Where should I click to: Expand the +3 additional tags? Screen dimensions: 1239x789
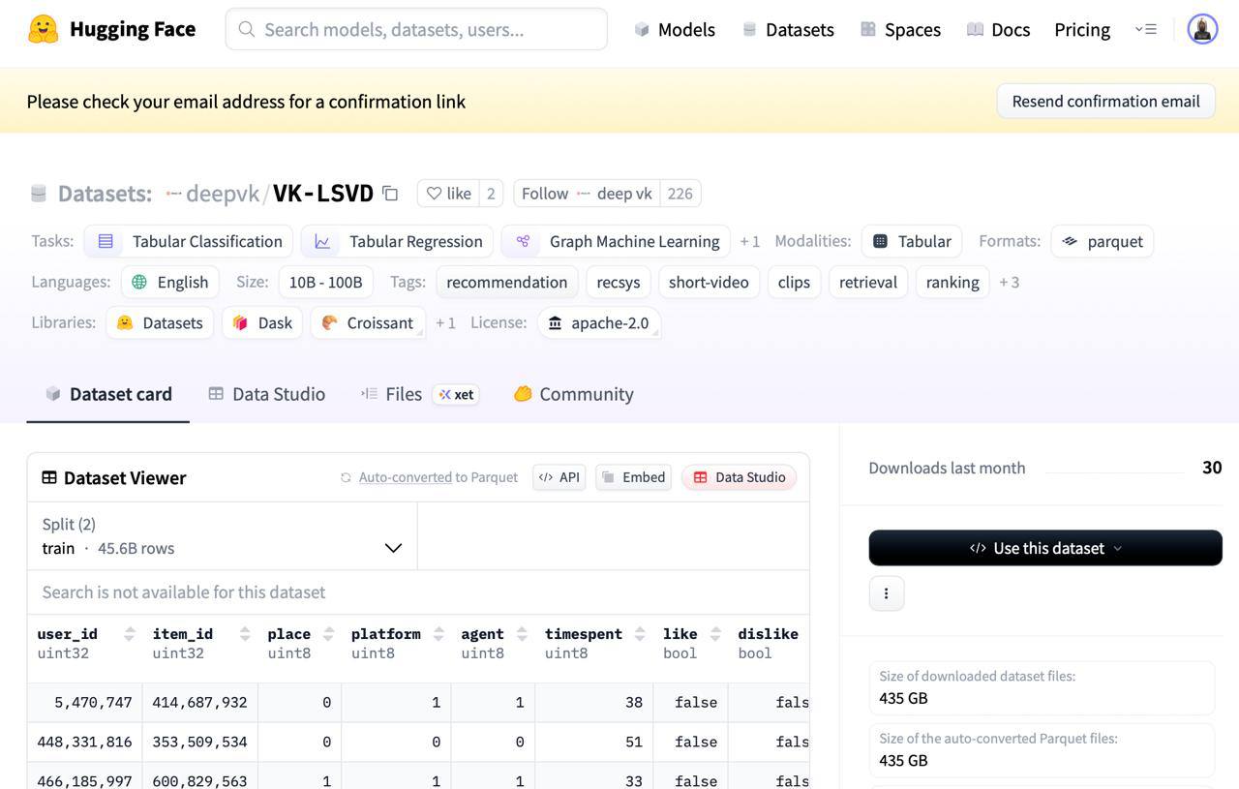1010,283
